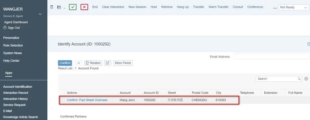Click Transfer in the toolbar
This screenshot has height=120, width=310.
point(199,7)
